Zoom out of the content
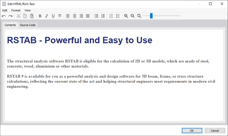228x136 pixels. (x=133, y=16)
